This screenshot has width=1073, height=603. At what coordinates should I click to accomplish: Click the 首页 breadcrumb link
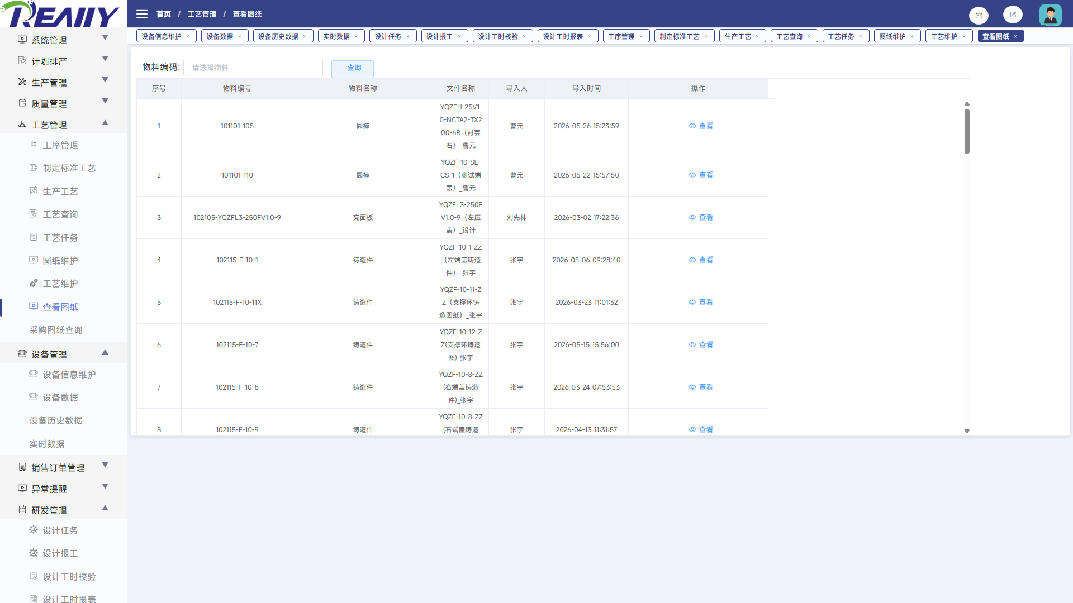pos(164,14)
